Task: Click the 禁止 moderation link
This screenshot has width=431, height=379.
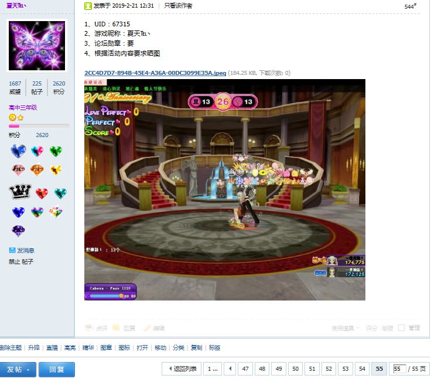Action: click(x=14, y=262)
